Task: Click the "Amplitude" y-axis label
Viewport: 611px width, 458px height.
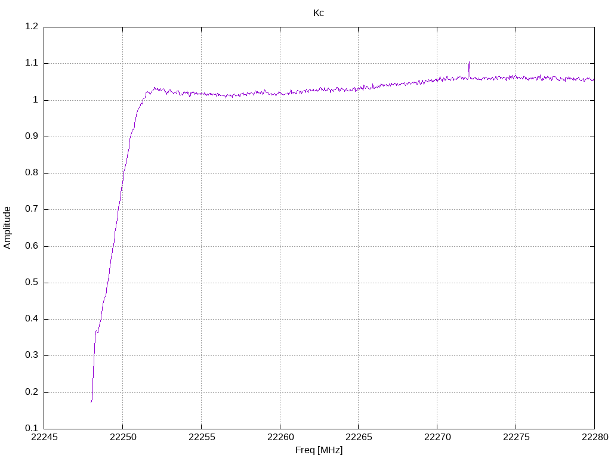Action: [x=7, y=228]
